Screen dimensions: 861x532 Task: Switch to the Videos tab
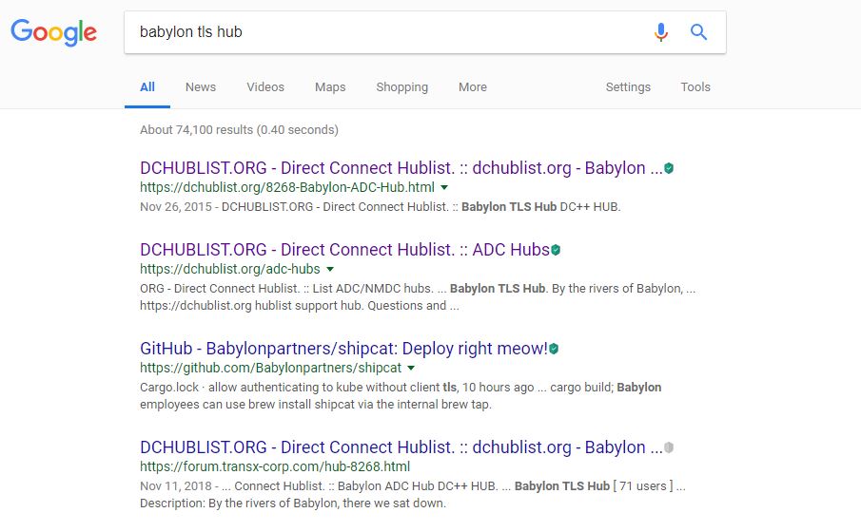(265, 87)
